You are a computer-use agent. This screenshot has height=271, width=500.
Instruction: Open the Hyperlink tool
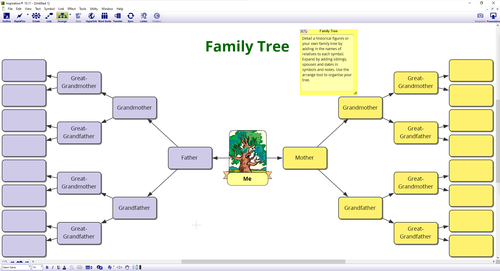point(91,17)
